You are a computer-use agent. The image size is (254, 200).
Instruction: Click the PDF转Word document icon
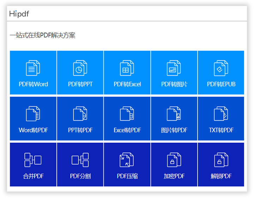click(x=33, y=68)
